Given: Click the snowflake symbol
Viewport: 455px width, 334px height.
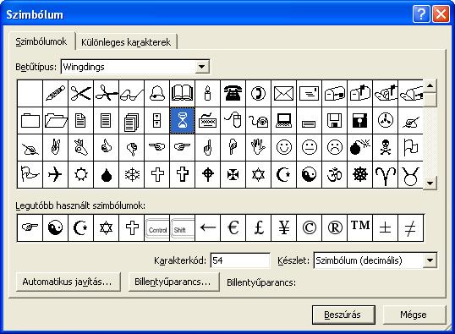Looking at the screenshot, I should [131, 175].
